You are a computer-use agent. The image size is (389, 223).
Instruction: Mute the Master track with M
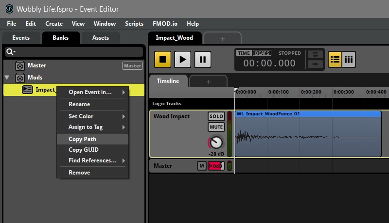click(202, 166)
